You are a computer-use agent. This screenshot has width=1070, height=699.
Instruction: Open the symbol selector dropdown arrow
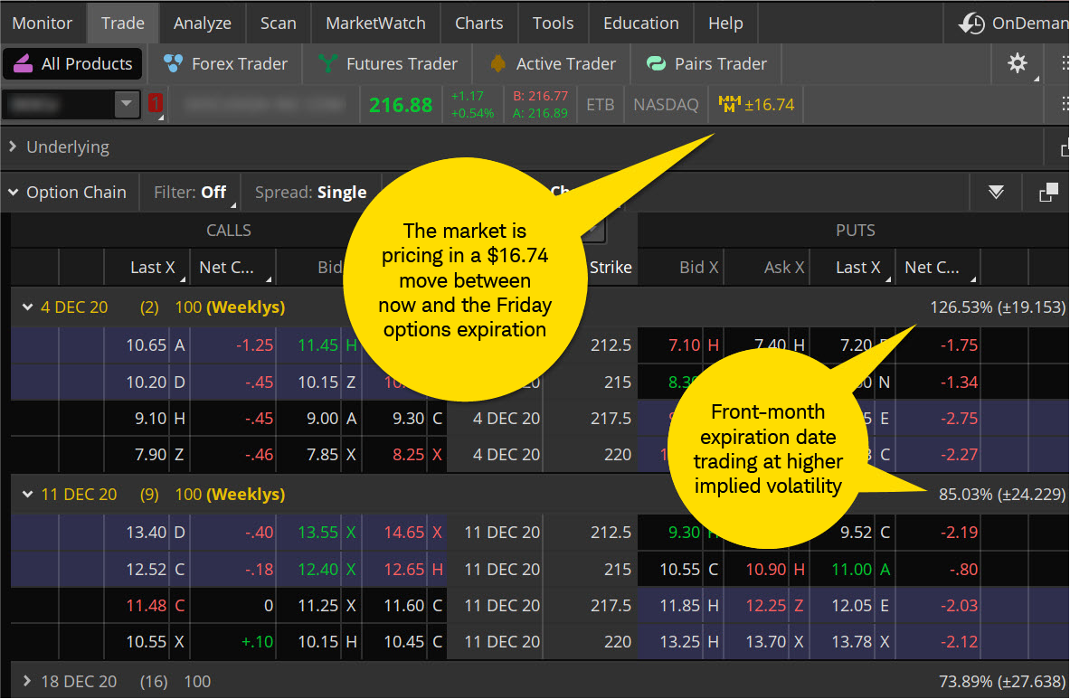click(126, 103)
